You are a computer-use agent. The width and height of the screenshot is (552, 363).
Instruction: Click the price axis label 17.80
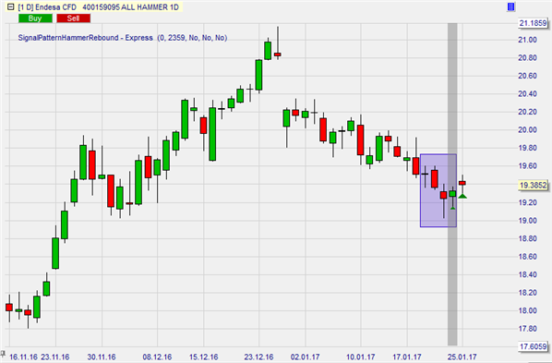(527, 329)
